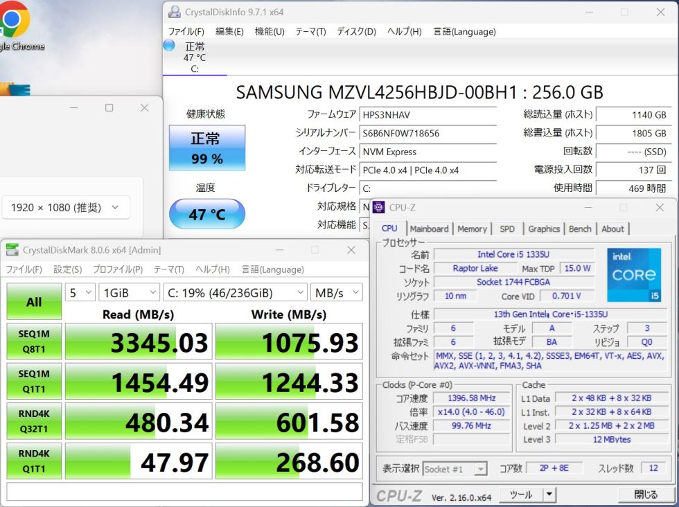Run the SEQ1M Q1T1 test
Screen dimensions: 679x507
[34, 381]
